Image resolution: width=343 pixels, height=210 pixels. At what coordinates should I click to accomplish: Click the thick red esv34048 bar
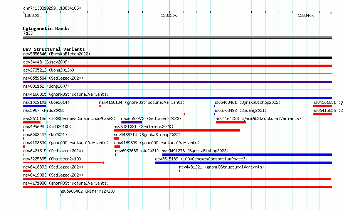click(177, 66)
